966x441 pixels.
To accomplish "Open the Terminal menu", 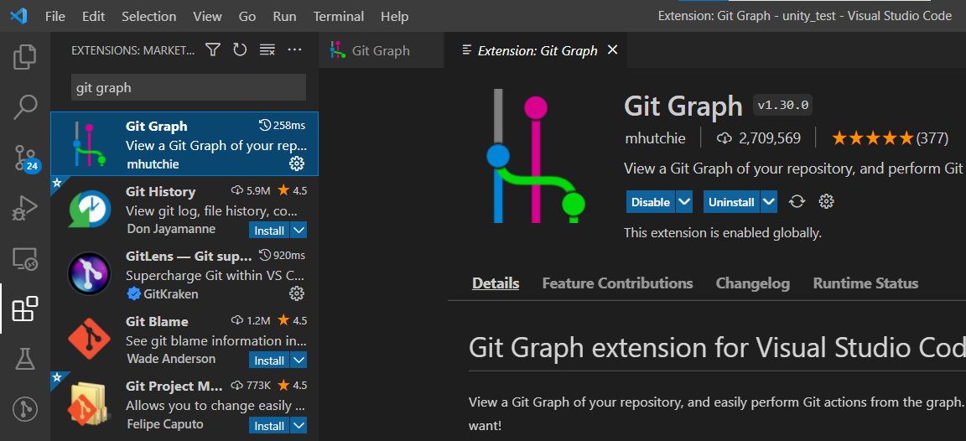I will 338,16.
